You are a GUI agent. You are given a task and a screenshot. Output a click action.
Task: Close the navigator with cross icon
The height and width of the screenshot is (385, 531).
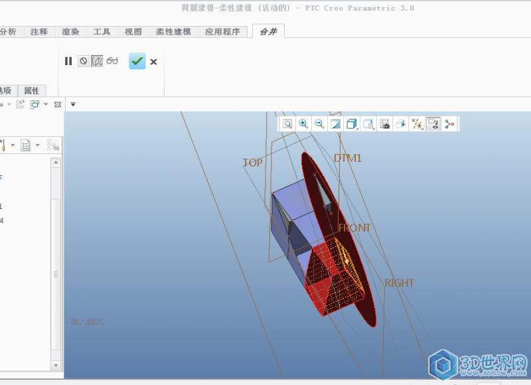tap(58, 104)
